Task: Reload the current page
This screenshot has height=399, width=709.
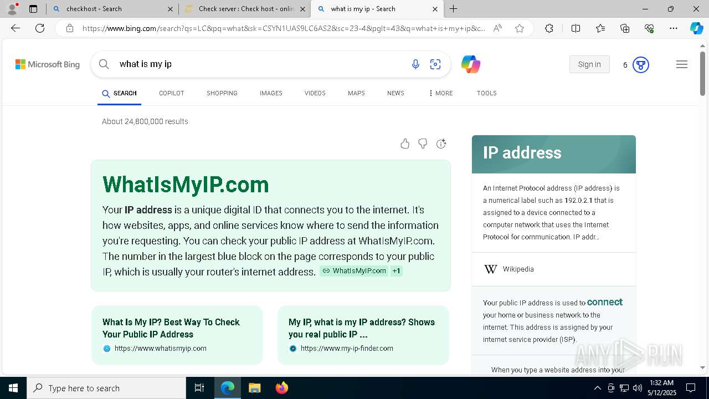Action: point(40,28)
